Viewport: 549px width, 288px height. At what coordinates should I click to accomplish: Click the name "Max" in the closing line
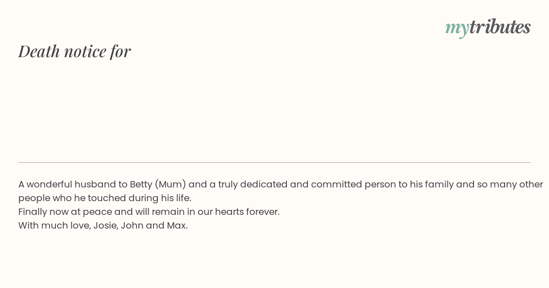pos(174,226)
